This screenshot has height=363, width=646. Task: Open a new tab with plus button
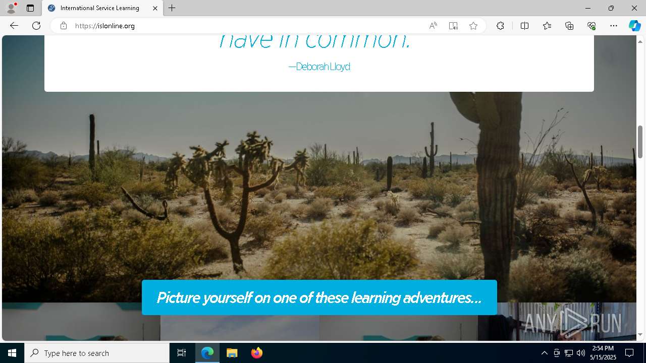(172, 8)
